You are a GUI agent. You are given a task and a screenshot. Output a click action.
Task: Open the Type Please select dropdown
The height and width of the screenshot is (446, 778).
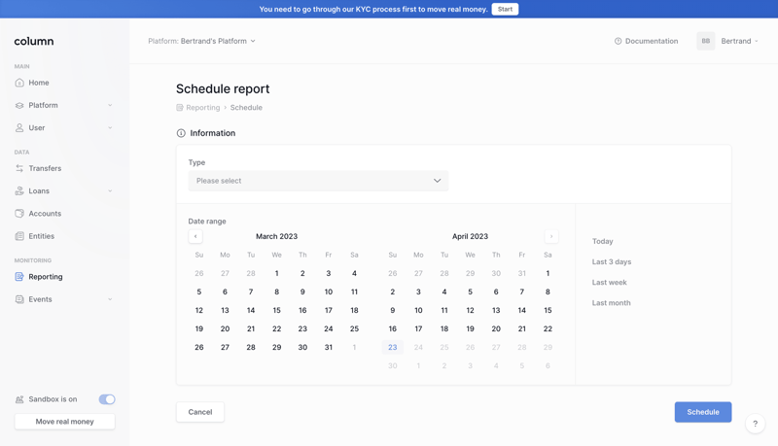point(318,181)
